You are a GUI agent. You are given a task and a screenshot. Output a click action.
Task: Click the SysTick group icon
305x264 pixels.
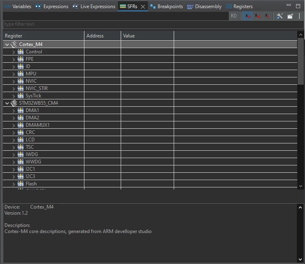click(21, 96)
